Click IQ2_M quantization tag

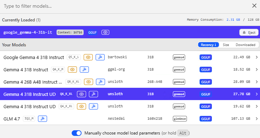point(29,118)
